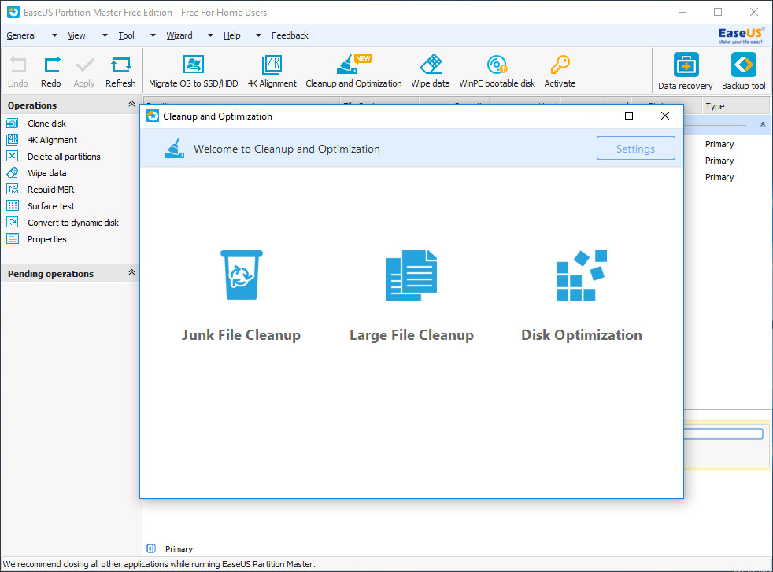Choose Convert to dynamic disk
Viewport: 773px width, 572px height.
coord(73,223)
